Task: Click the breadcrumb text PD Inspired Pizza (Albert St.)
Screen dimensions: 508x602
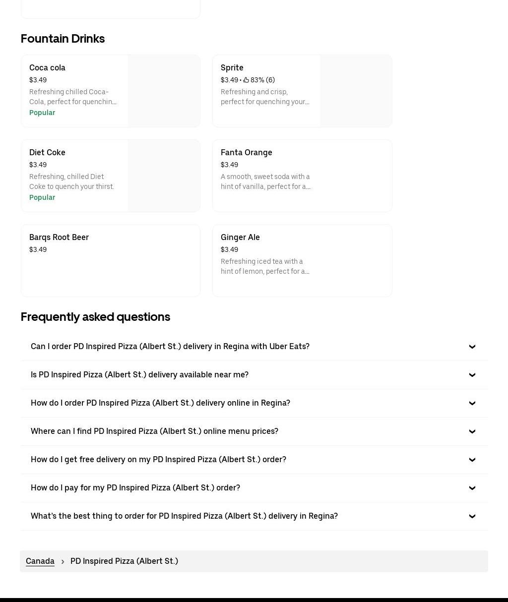Action: 124,561
